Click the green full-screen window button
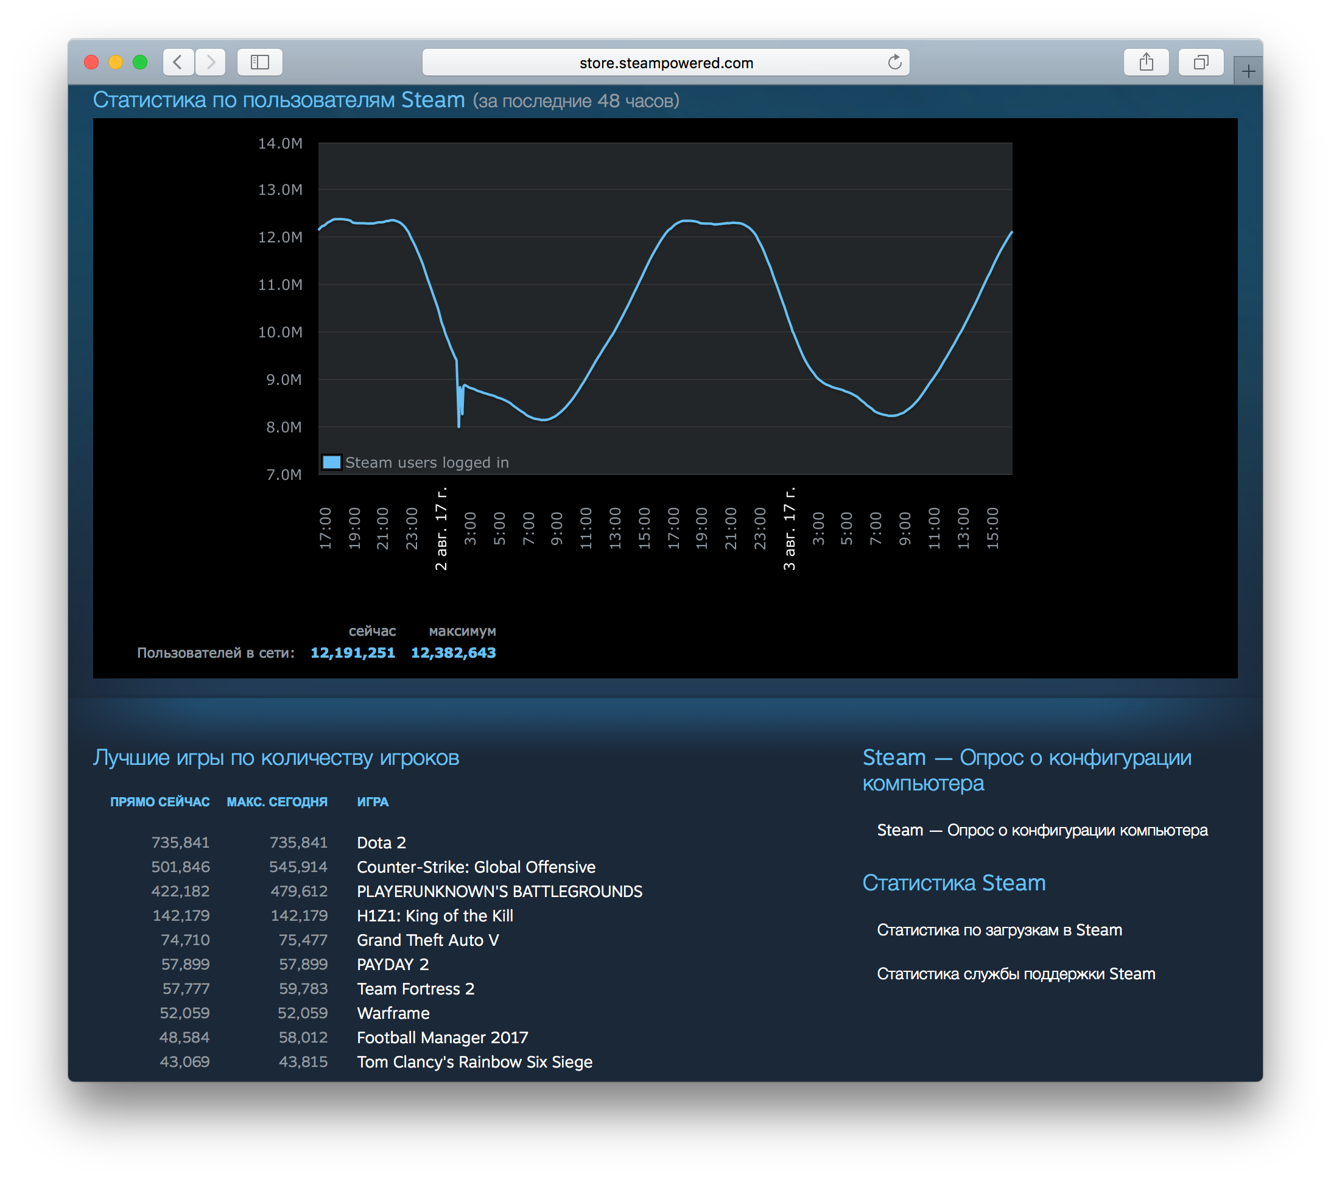This screenshot has width=1331, height=1179. 140,63
